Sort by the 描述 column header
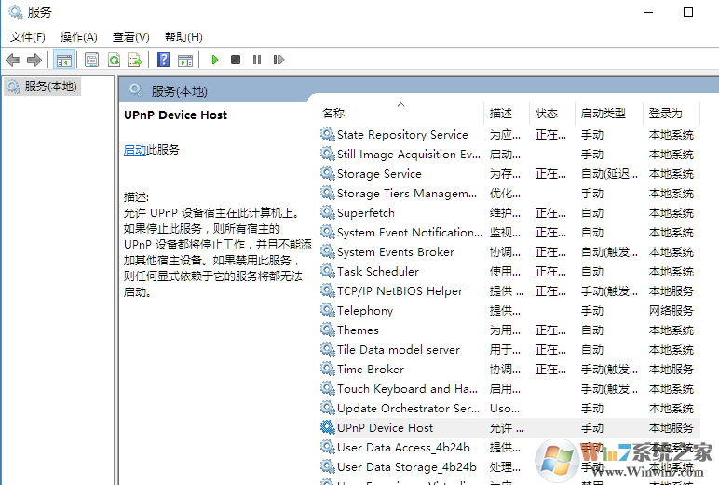The image size is (719, 485). pos(501,114)
